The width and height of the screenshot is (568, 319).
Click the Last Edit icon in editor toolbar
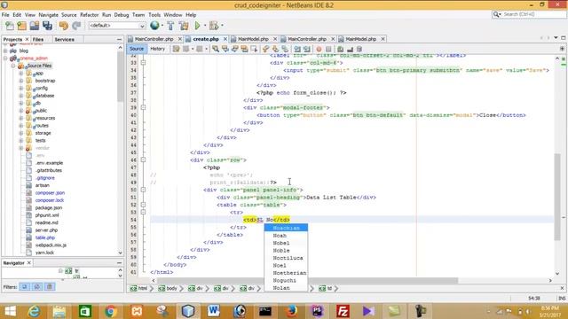pyautogui.click(x=176, y=49)
